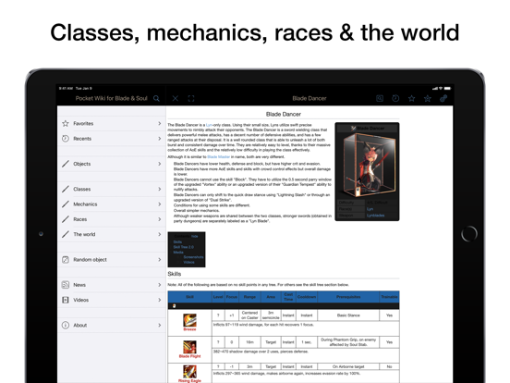Tap the second star icon in the article toolbar
Screen dimensions: 510x383
point(428,98)
